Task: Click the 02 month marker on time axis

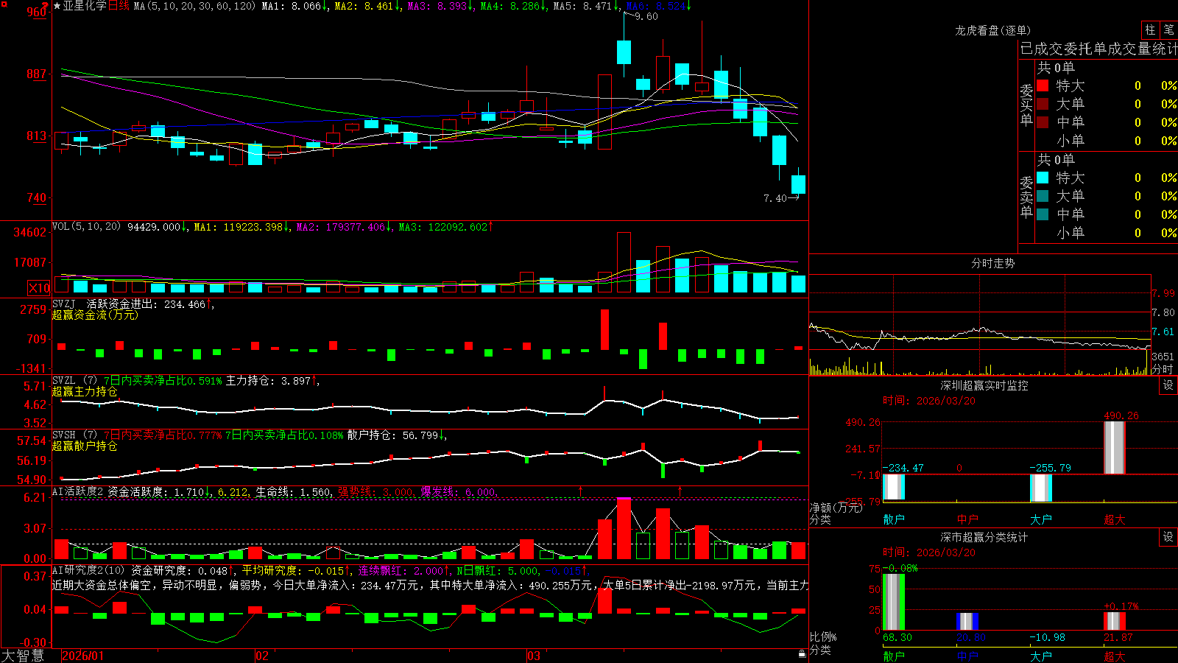Action: (261, 656)
